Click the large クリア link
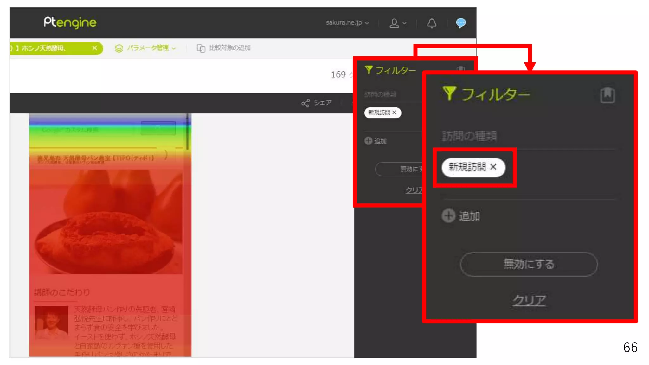This screenshot has width=649, height=365. coord(529,300)
